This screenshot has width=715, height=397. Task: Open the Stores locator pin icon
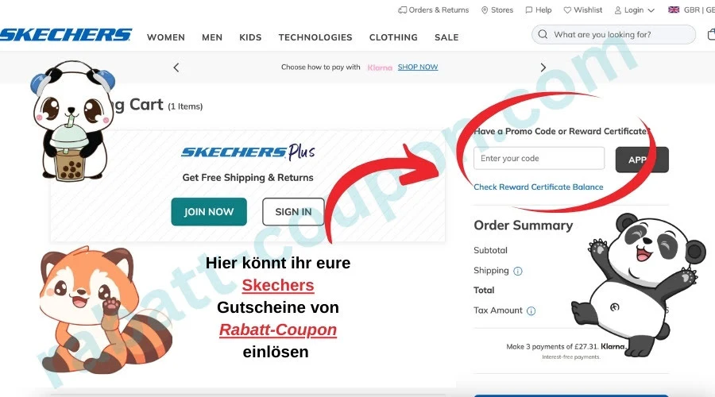(485, 10)
